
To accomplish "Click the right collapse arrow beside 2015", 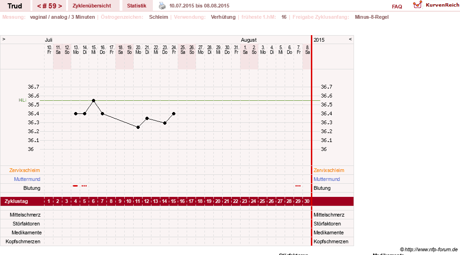I will pos(350,39).
